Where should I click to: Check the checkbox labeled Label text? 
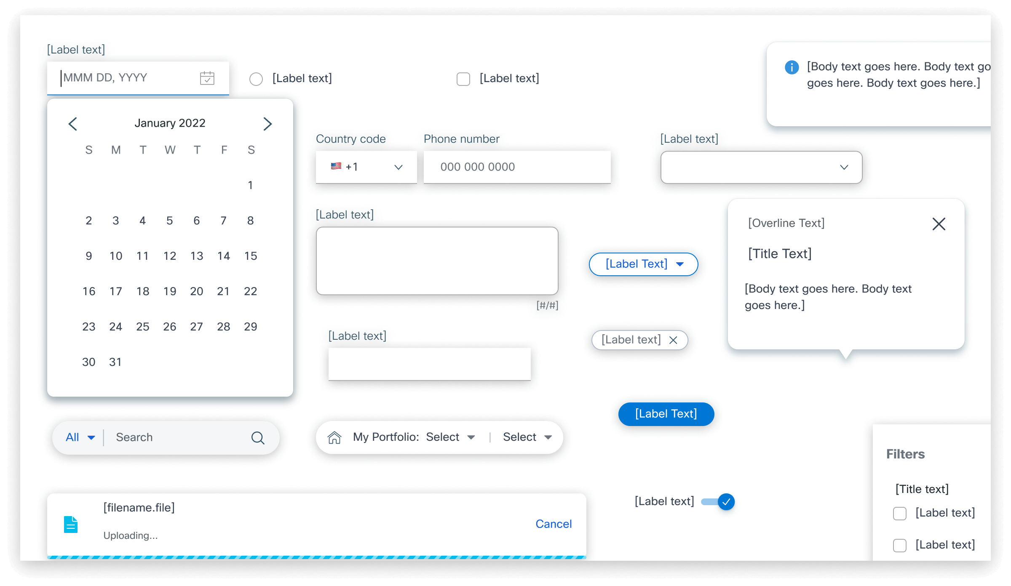tap(463, 77)
